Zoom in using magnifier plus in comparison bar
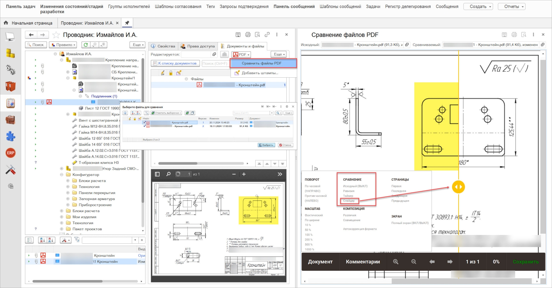The width and height of the screenshot is (552, 288). point(396,262)
